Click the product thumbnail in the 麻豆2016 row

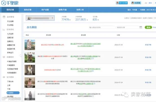pyautogui.click(x=30, y=82)
